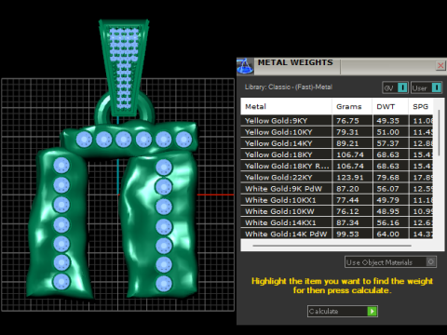Select the Yellow Gold:10KY row
Image resolution: width=447 pixels, height=335 pixels.
[337, 132]
